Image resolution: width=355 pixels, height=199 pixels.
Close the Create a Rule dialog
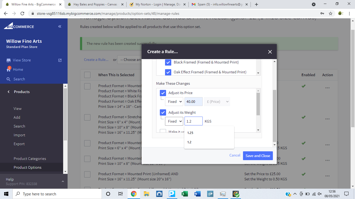coord(270,52)
